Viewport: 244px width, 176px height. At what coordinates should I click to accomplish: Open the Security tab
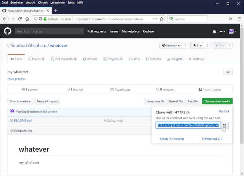coord(153,59)
